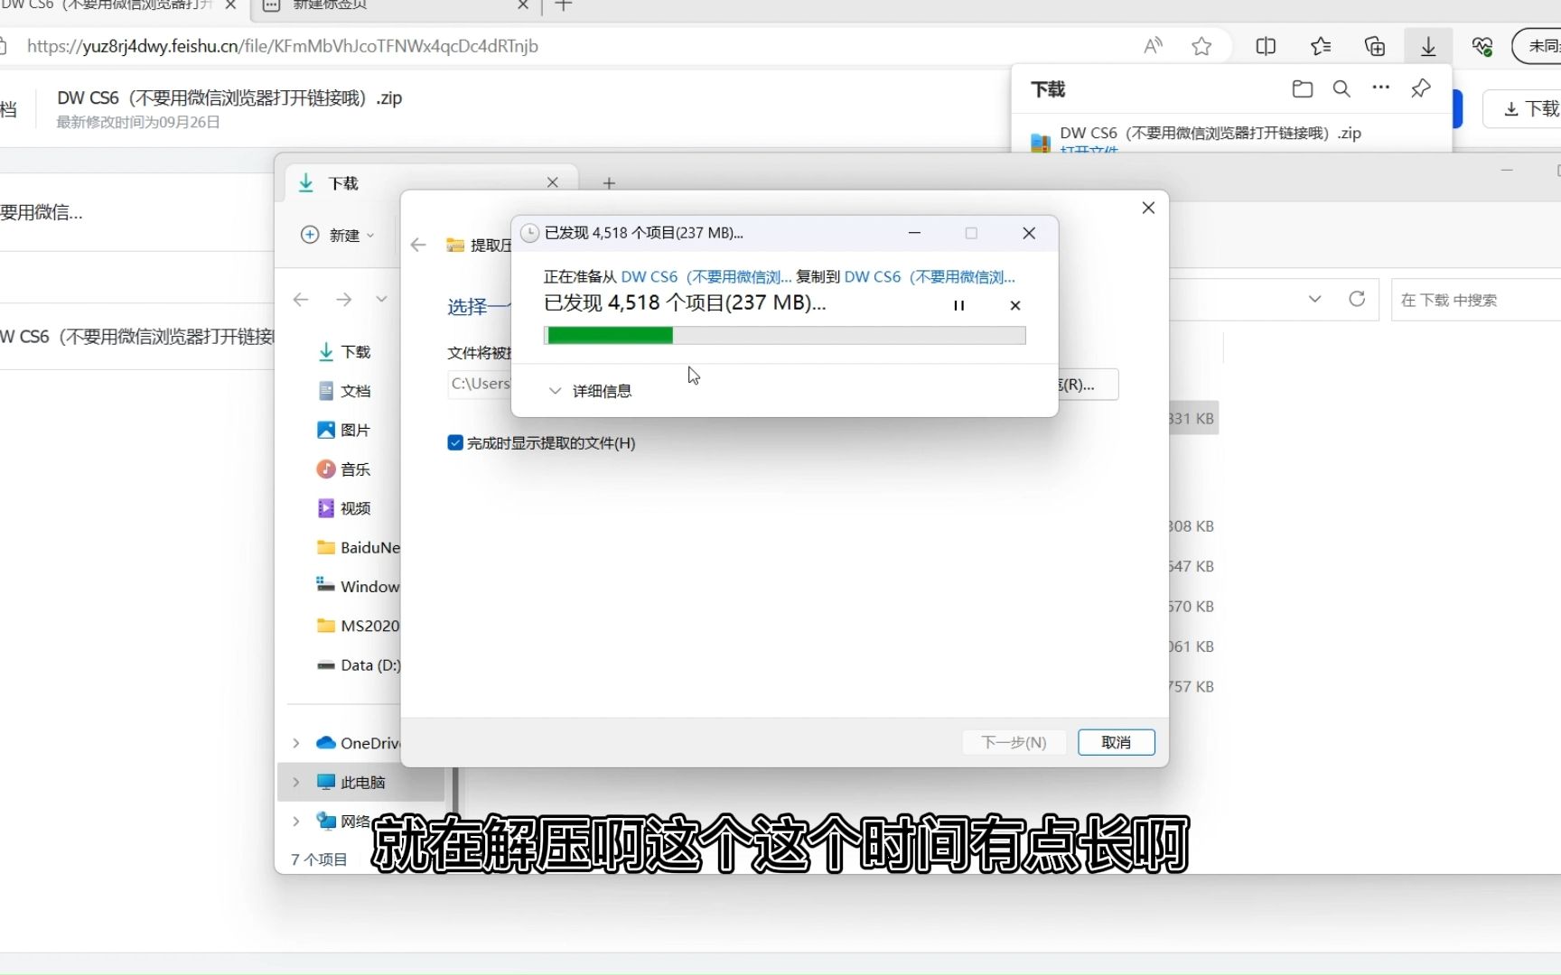1561x975 pixels.
Task: Click Edge read aloud icon
Action: (1154, 46)
